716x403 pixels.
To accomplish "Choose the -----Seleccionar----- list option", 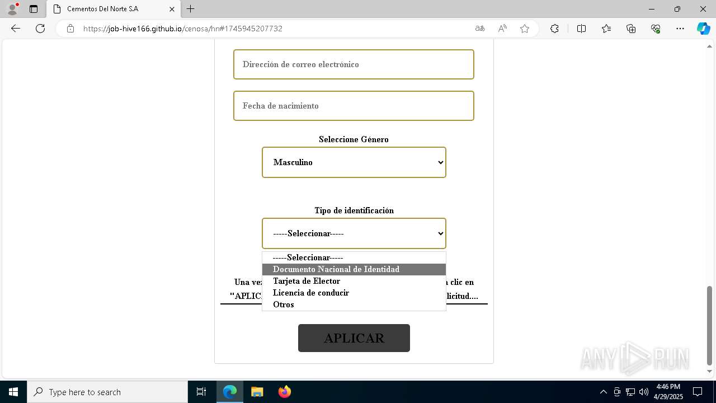I will coord(354,257).
